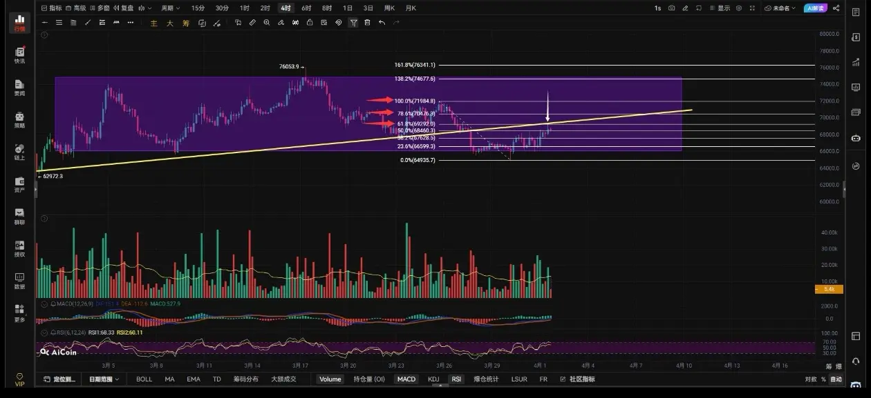This screenshot has height=398, width=871.
Task: Toggle the 大 large-order indicator
Action: point(170,23)
